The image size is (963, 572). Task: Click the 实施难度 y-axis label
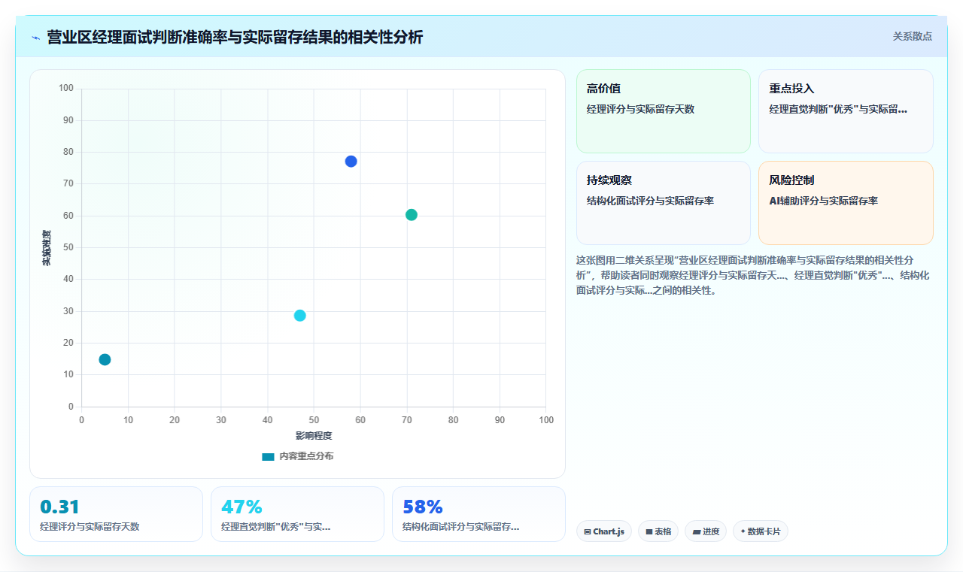tap(47, 247)
